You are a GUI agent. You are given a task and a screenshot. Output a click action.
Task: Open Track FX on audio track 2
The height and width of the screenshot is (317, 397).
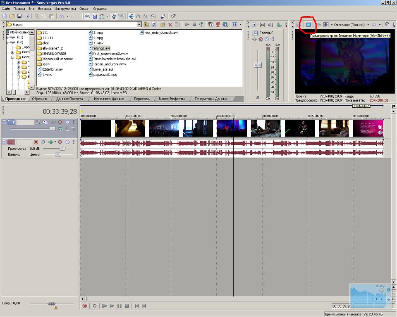(60, 142)
